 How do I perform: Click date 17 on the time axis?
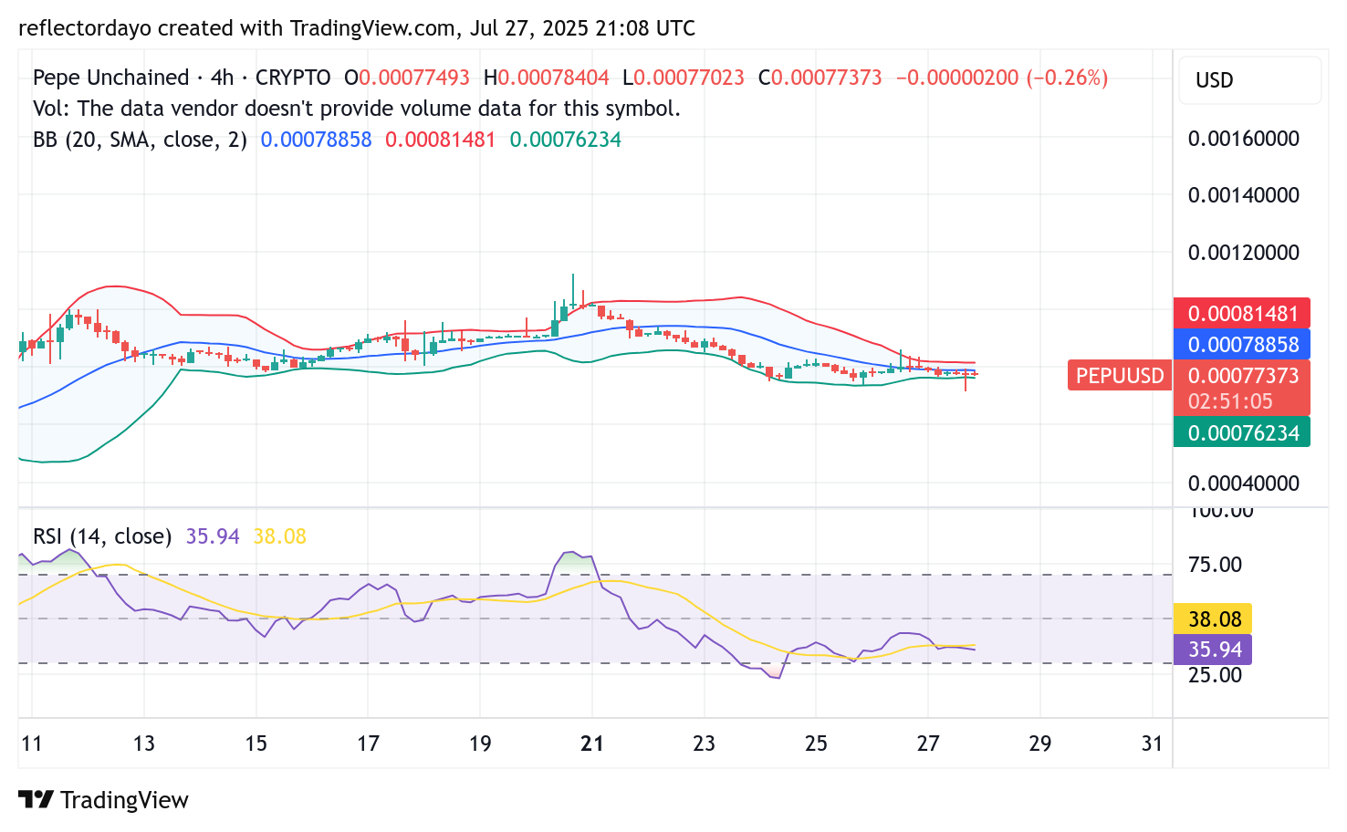click(368, 744)
